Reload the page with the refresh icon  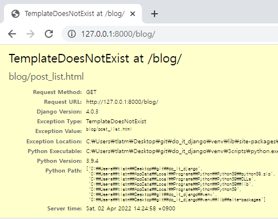click(49, 34)
